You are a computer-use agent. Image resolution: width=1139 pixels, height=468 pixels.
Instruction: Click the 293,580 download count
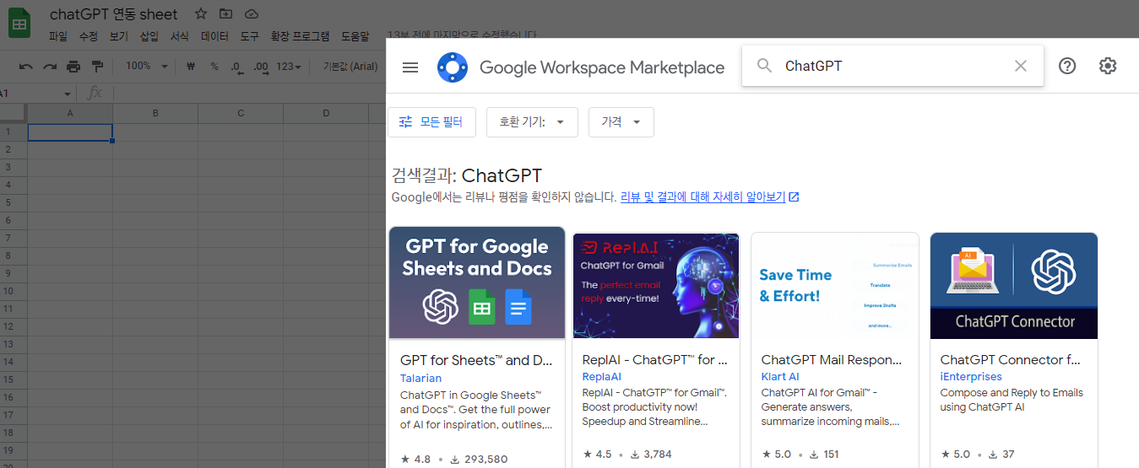tap(485, 460)
